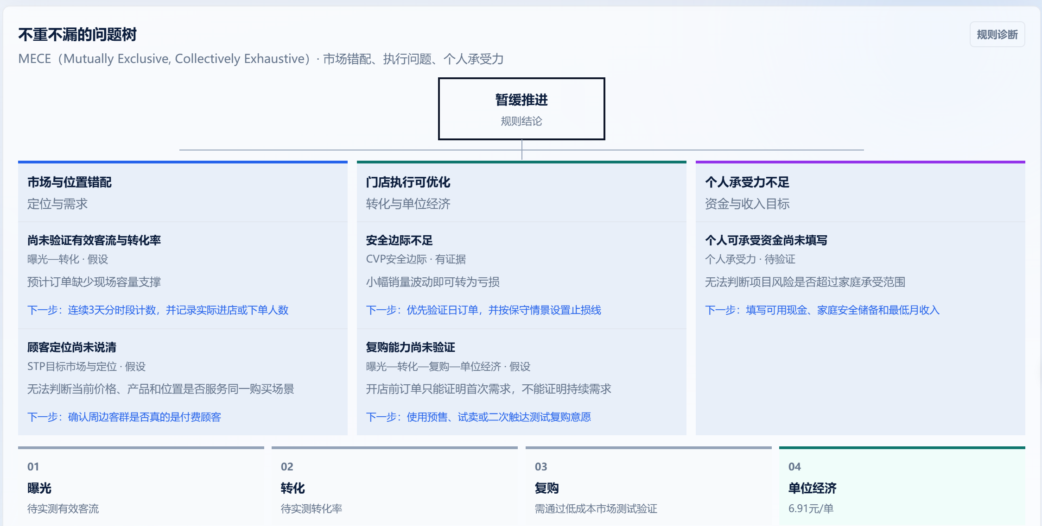Select the 暂缓推进 root conclusion node
This screenshot has width=1042, height=526.
pos(521,109)
